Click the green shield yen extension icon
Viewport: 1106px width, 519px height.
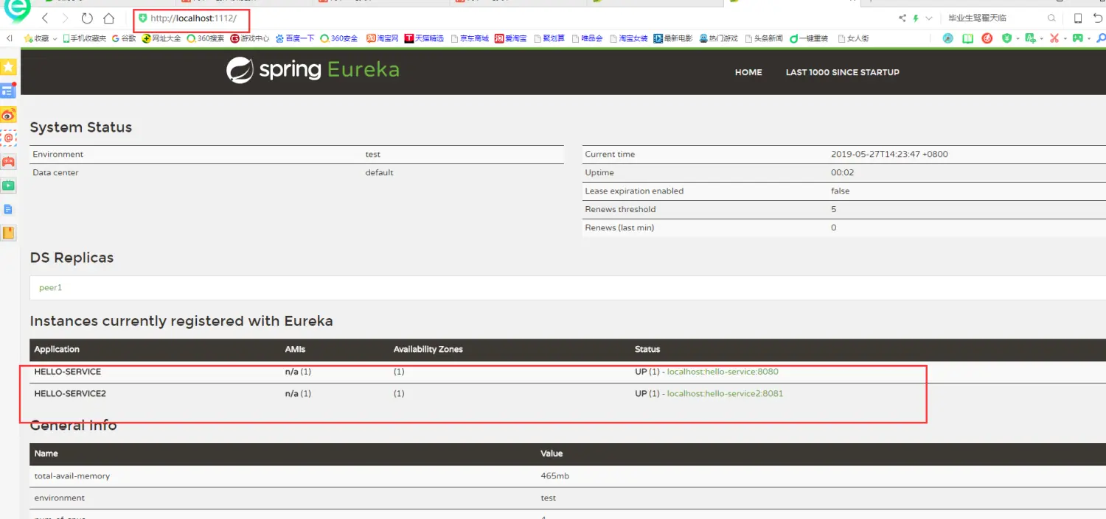click(1008, 38)
